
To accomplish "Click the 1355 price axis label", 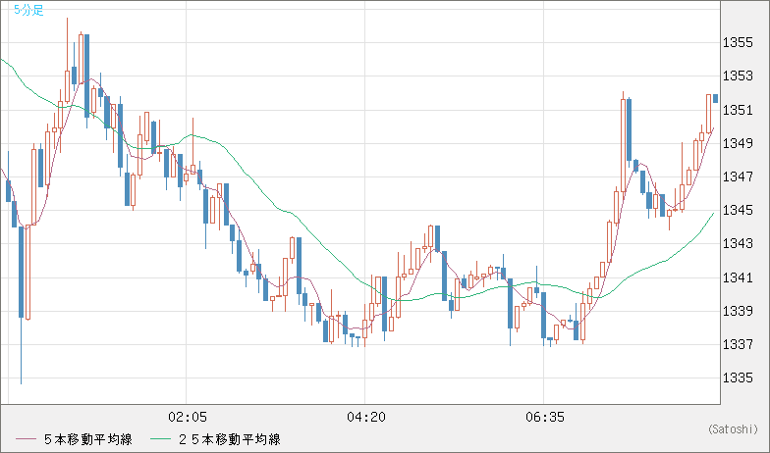I will [x=738, y=43].
